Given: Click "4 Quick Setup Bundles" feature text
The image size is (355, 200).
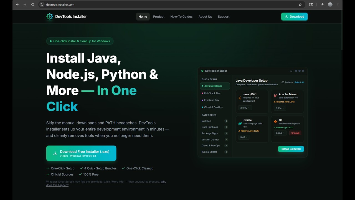Looking at the screenshot, I should point(100,168).
